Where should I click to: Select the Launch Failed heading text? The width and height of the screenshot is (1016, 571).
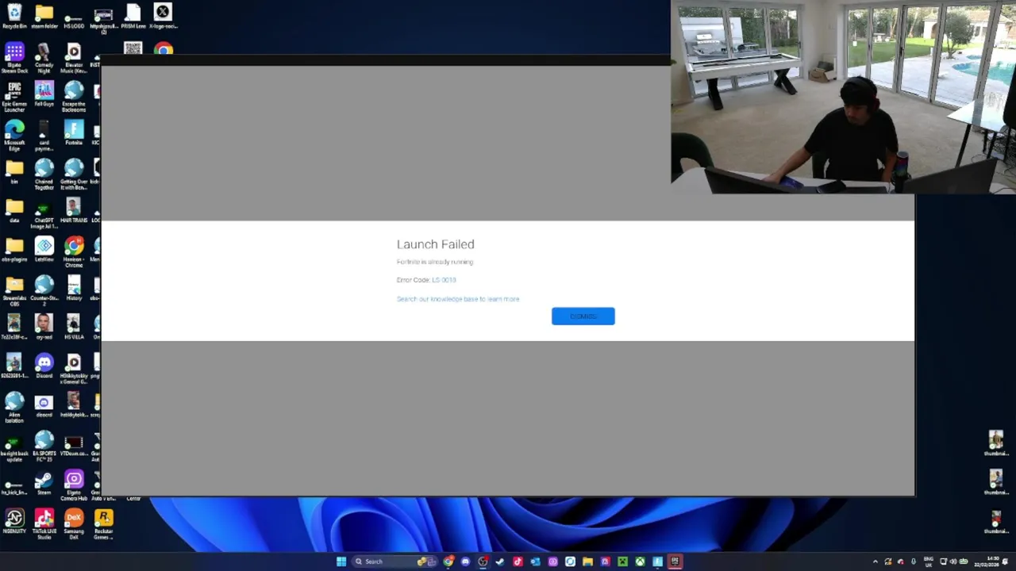(x=435, y=244)
